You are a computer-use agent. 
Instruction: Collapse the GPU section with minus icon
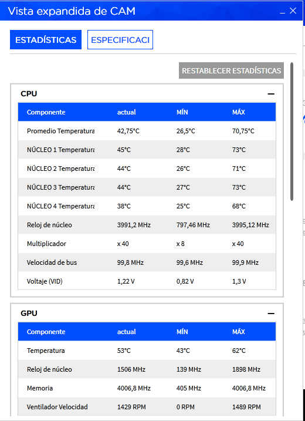click(x=271, y=314)
